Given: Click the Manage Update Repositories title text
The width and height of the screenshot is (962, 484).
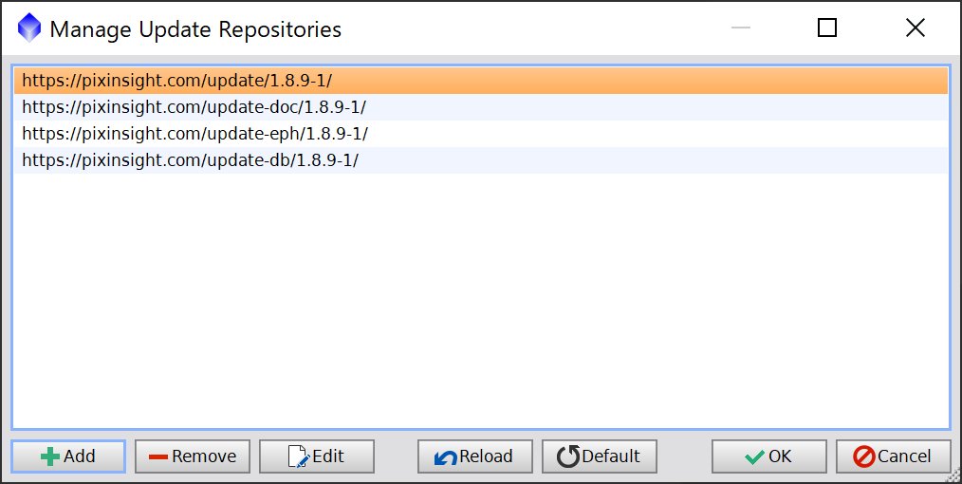Looking at the screenshot, I should point(195,28).
